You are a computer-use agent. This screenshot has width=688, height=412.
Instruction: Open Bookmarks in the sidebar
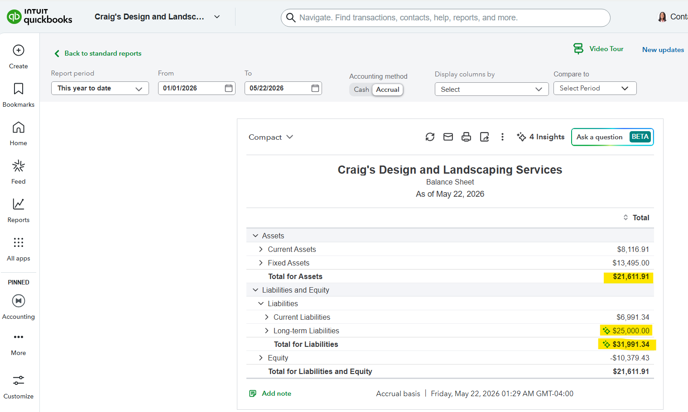19,95
